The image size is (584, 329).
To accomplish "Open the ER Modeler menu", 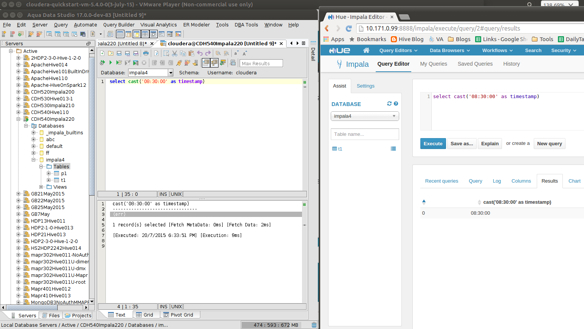I will (197, 25).
